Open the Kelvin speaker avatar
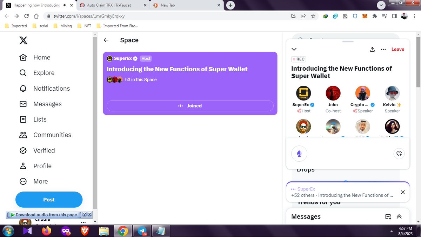The width and height of the screenshot is (421, 240). [x=392, y=93]
